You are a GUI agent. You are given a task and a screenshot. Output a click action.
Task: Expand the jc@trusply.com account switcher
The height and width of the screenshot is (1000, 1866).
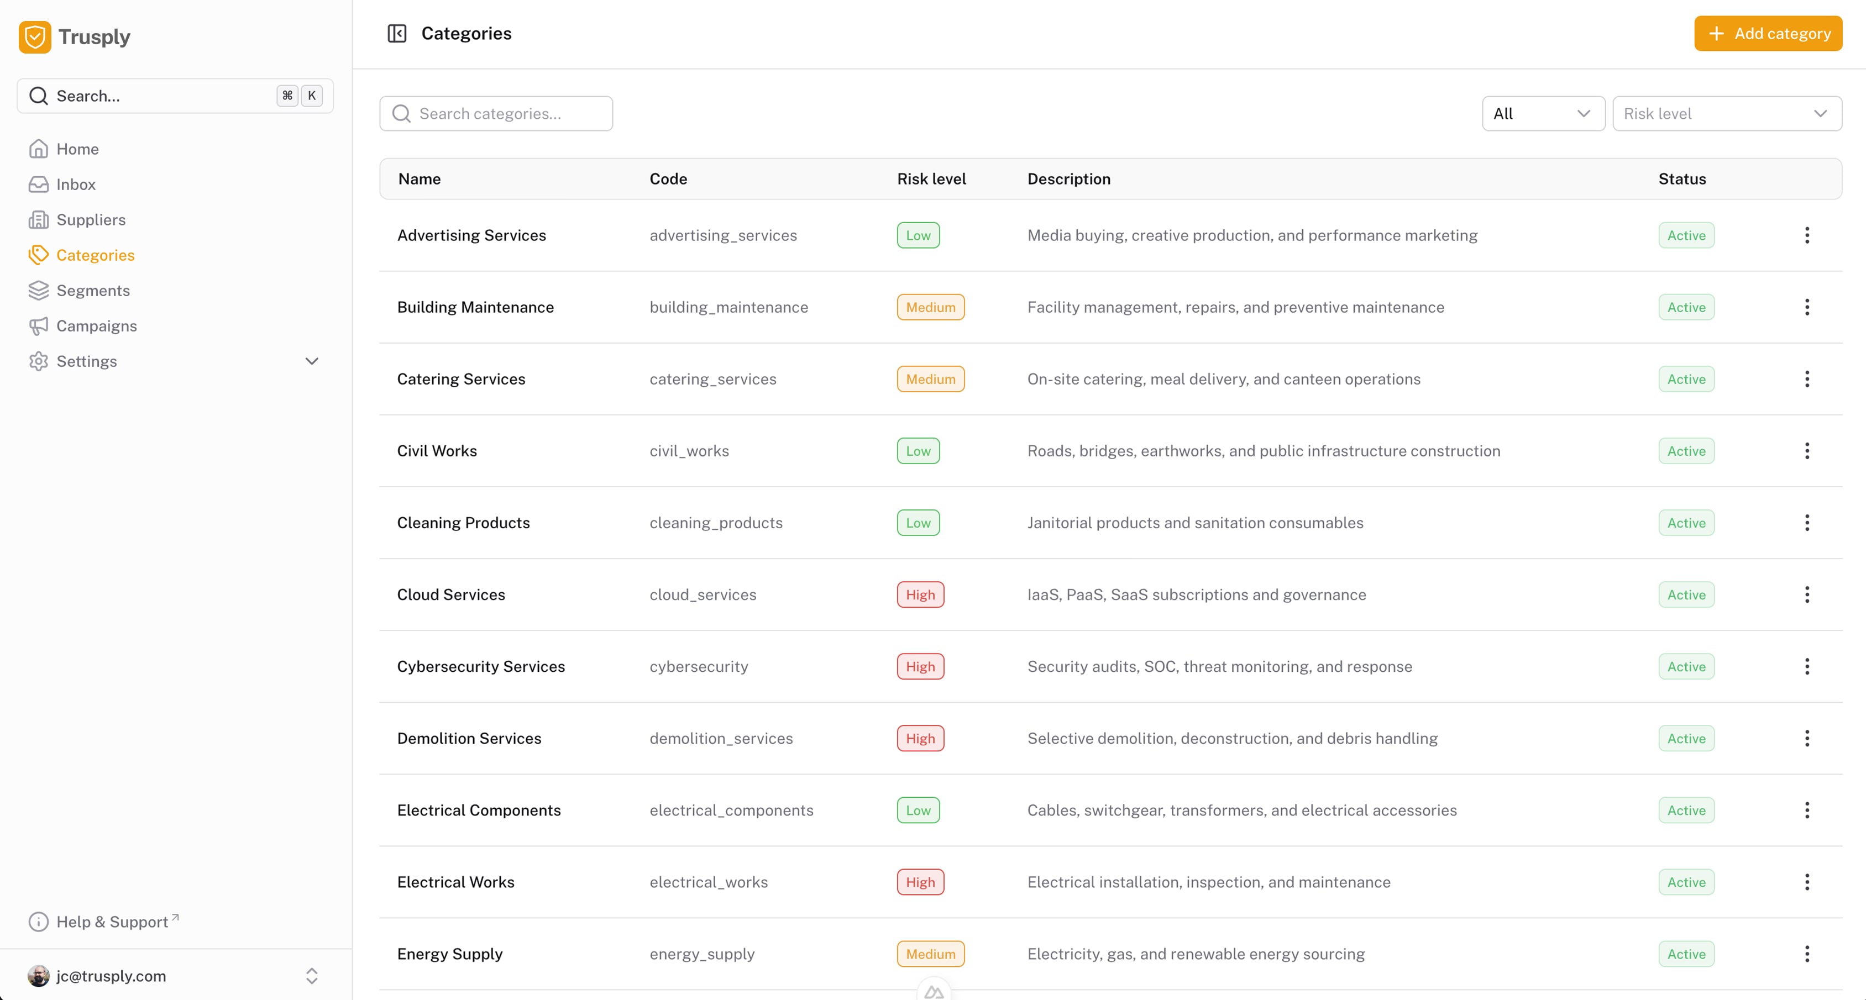pyautogui.click(x=312, y=975)
